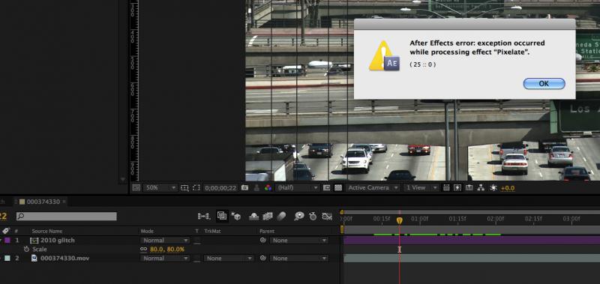Click the current time 0;00;00;22 in viewer
The image size is (600, 284).
(x=220, y=187)
